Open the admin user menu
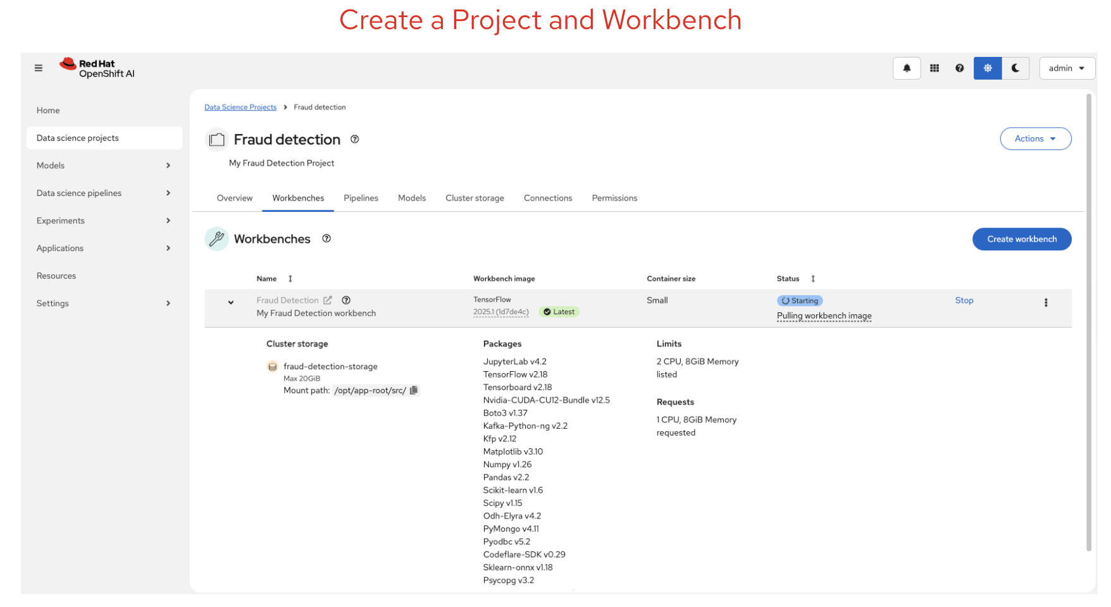 (1067, 68)
